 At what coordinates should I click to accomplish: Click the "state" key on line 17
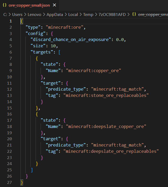click(49, 120)
